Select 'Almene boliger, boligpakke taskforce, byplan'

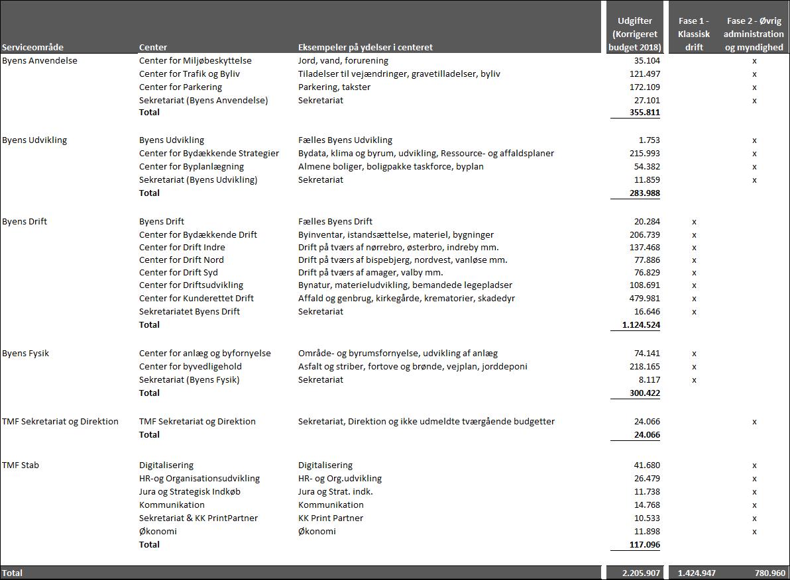tap(390, 167)
